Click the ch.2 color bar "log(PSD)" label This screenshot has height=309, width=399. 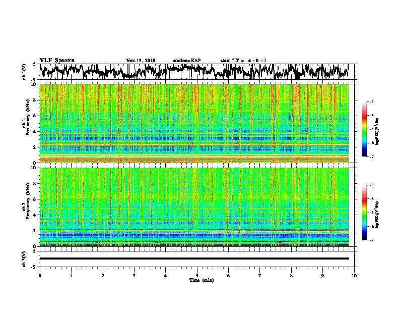point(377,215)
